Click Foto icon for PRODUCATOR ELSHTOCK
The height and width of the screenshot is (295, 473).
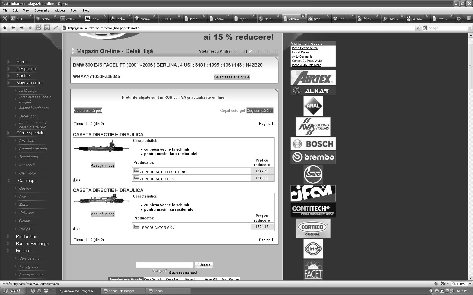[136, 171]
